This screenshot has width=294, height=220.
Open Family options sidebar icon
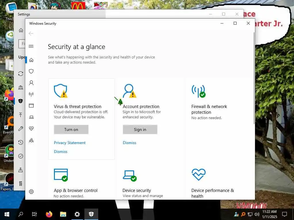pos(31,140)
